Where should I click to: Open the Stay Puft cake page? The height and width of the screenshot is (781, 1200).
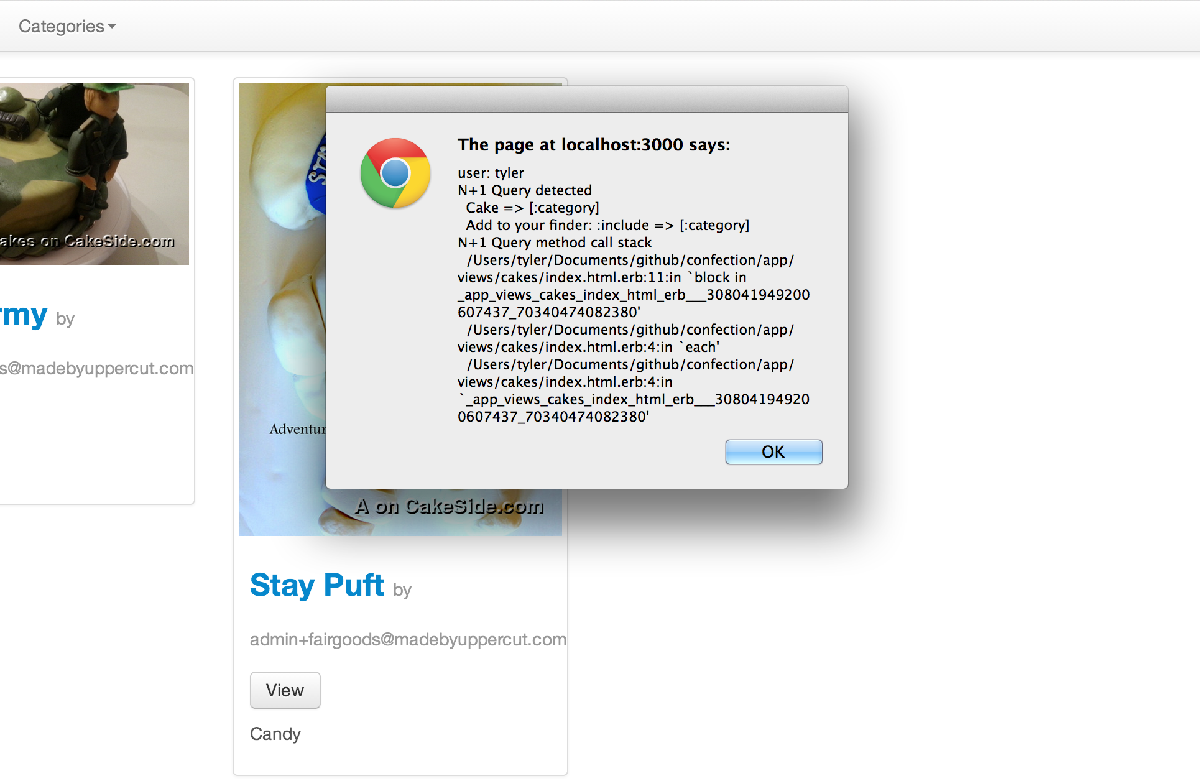click(284, 690)
